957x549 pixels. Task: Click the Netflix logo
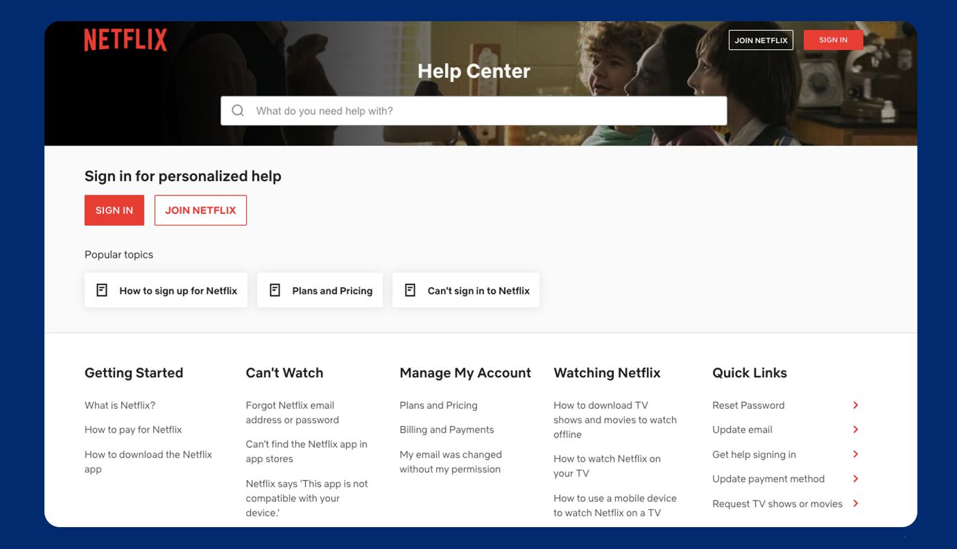126,40
